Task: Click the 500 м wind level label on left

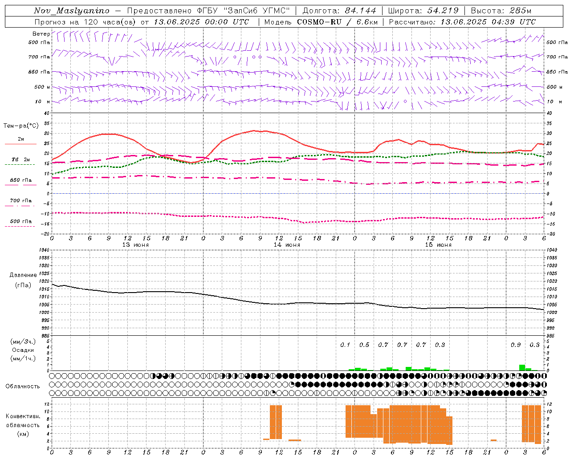Action: point(42,87)
